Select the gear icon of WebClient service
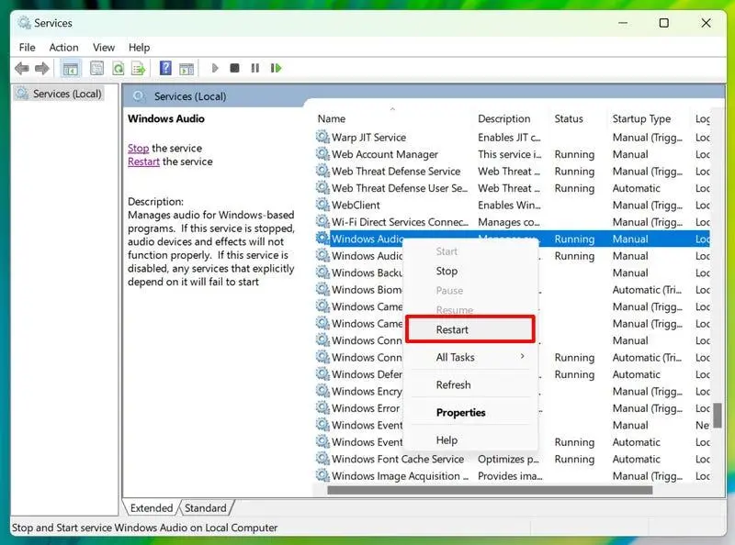 pos(322,205)
